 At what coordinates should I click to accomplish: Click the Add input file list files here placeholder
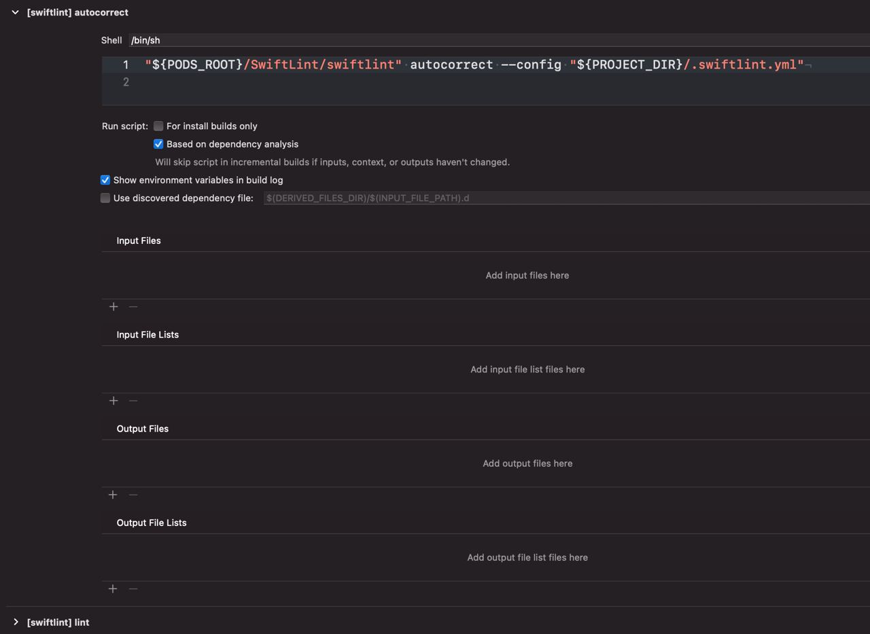(527, 369)
